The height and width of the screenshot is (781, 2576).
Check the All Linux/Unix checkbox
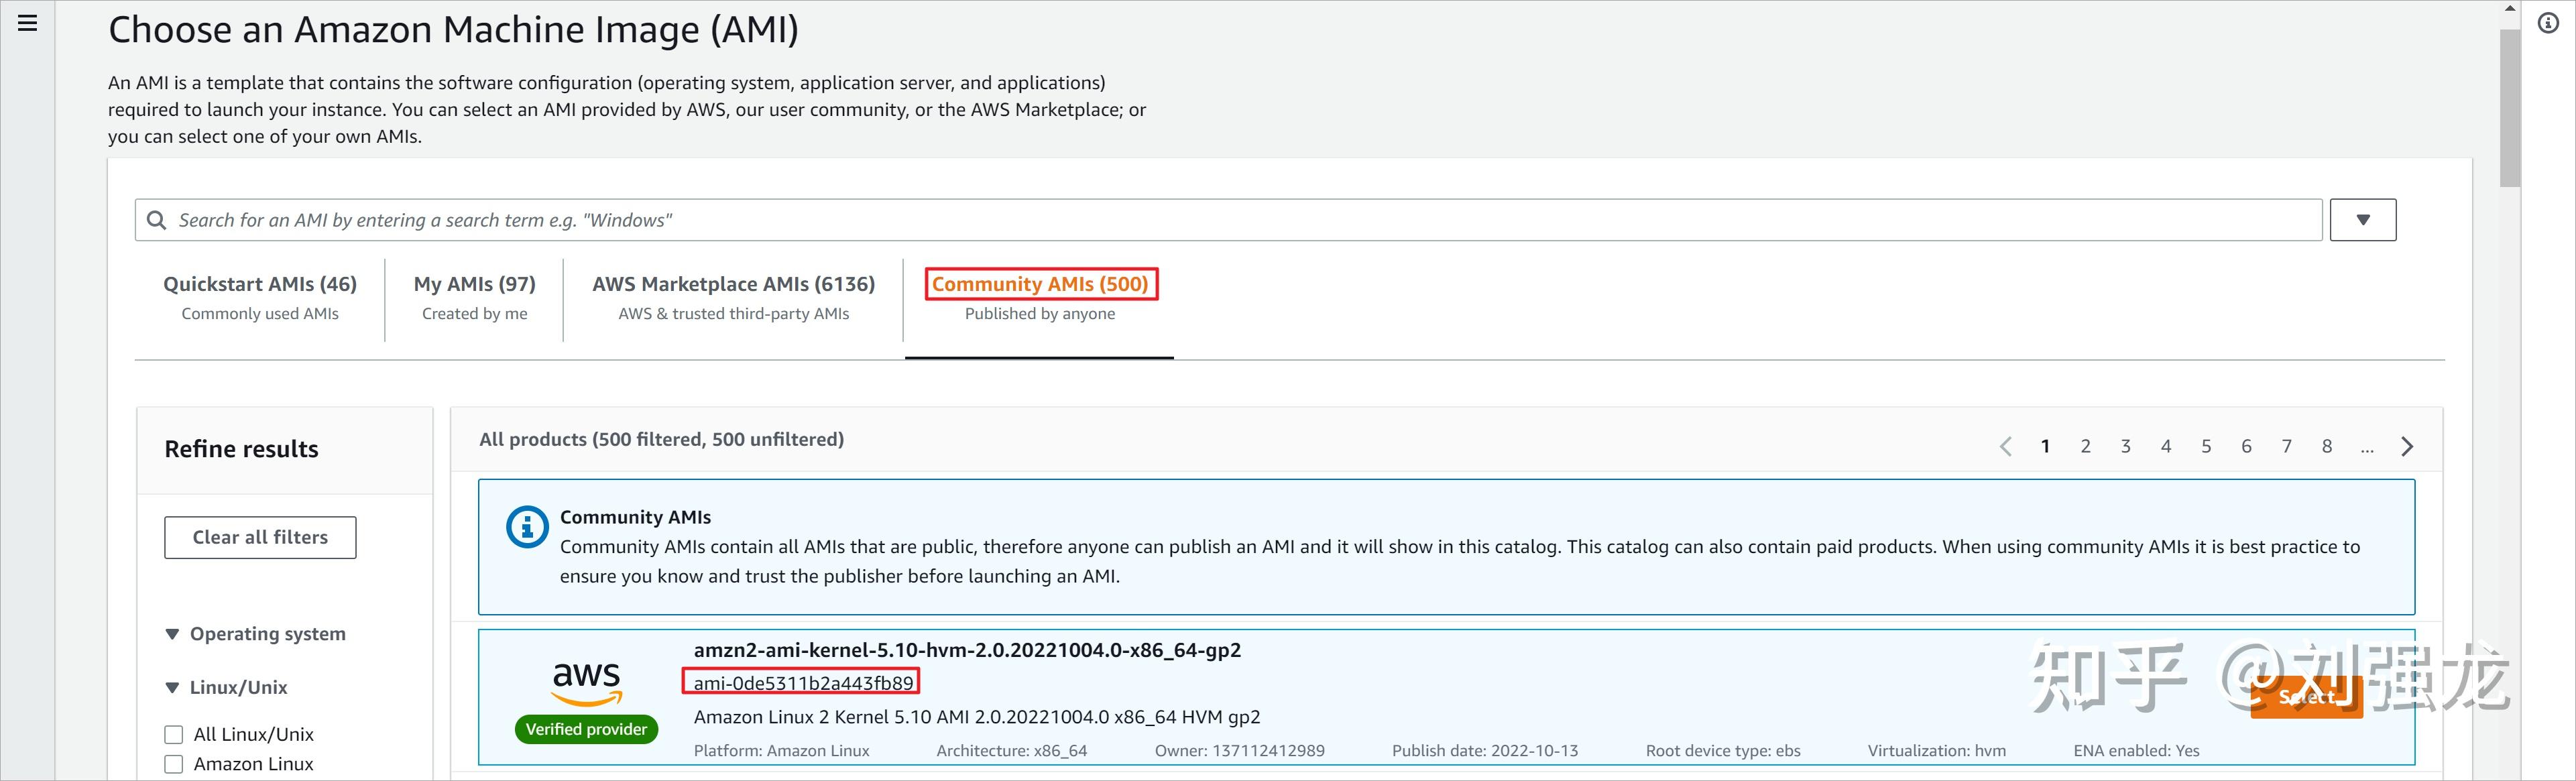pos(174,735)
